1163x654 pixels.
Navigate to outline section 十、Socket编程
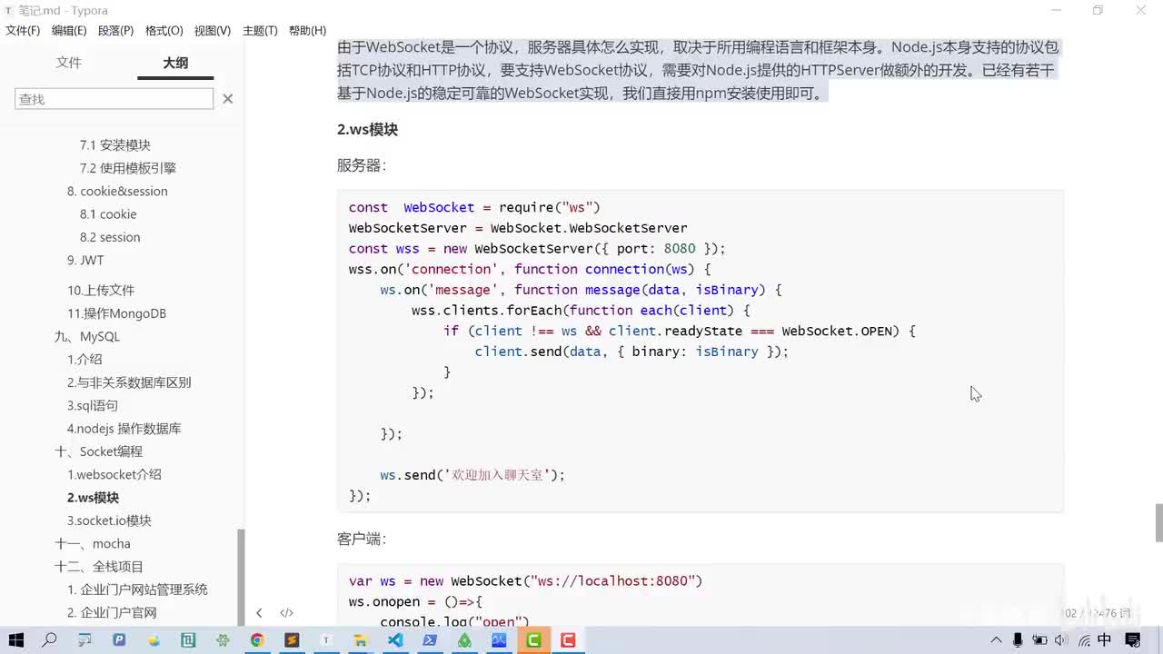point(99,451)
